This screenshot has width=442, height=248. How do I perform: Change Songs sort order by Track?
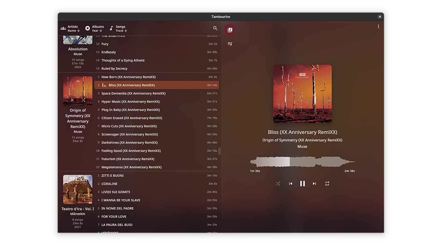click(121, 30)
